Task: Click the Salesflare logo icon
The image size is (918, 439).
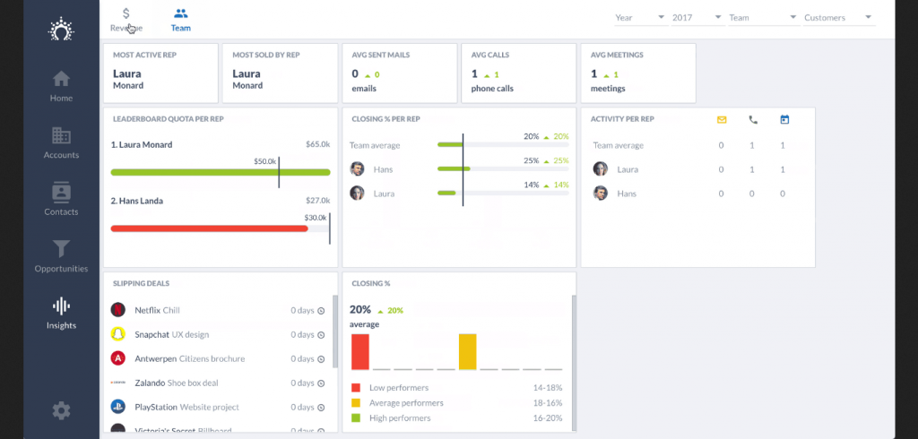Action: pos(61,30)
